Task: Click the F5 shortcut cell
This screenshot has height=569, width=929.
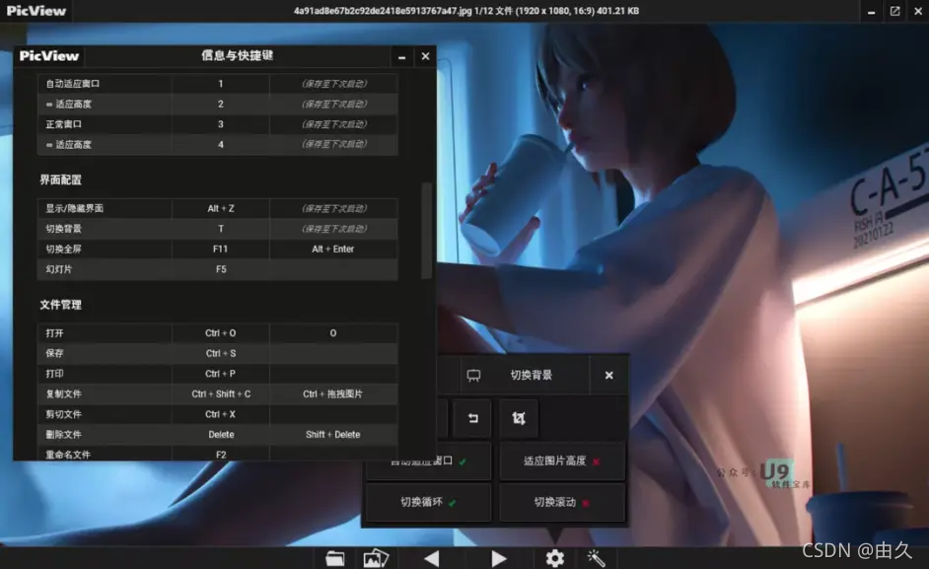Action: pos(220,269)
